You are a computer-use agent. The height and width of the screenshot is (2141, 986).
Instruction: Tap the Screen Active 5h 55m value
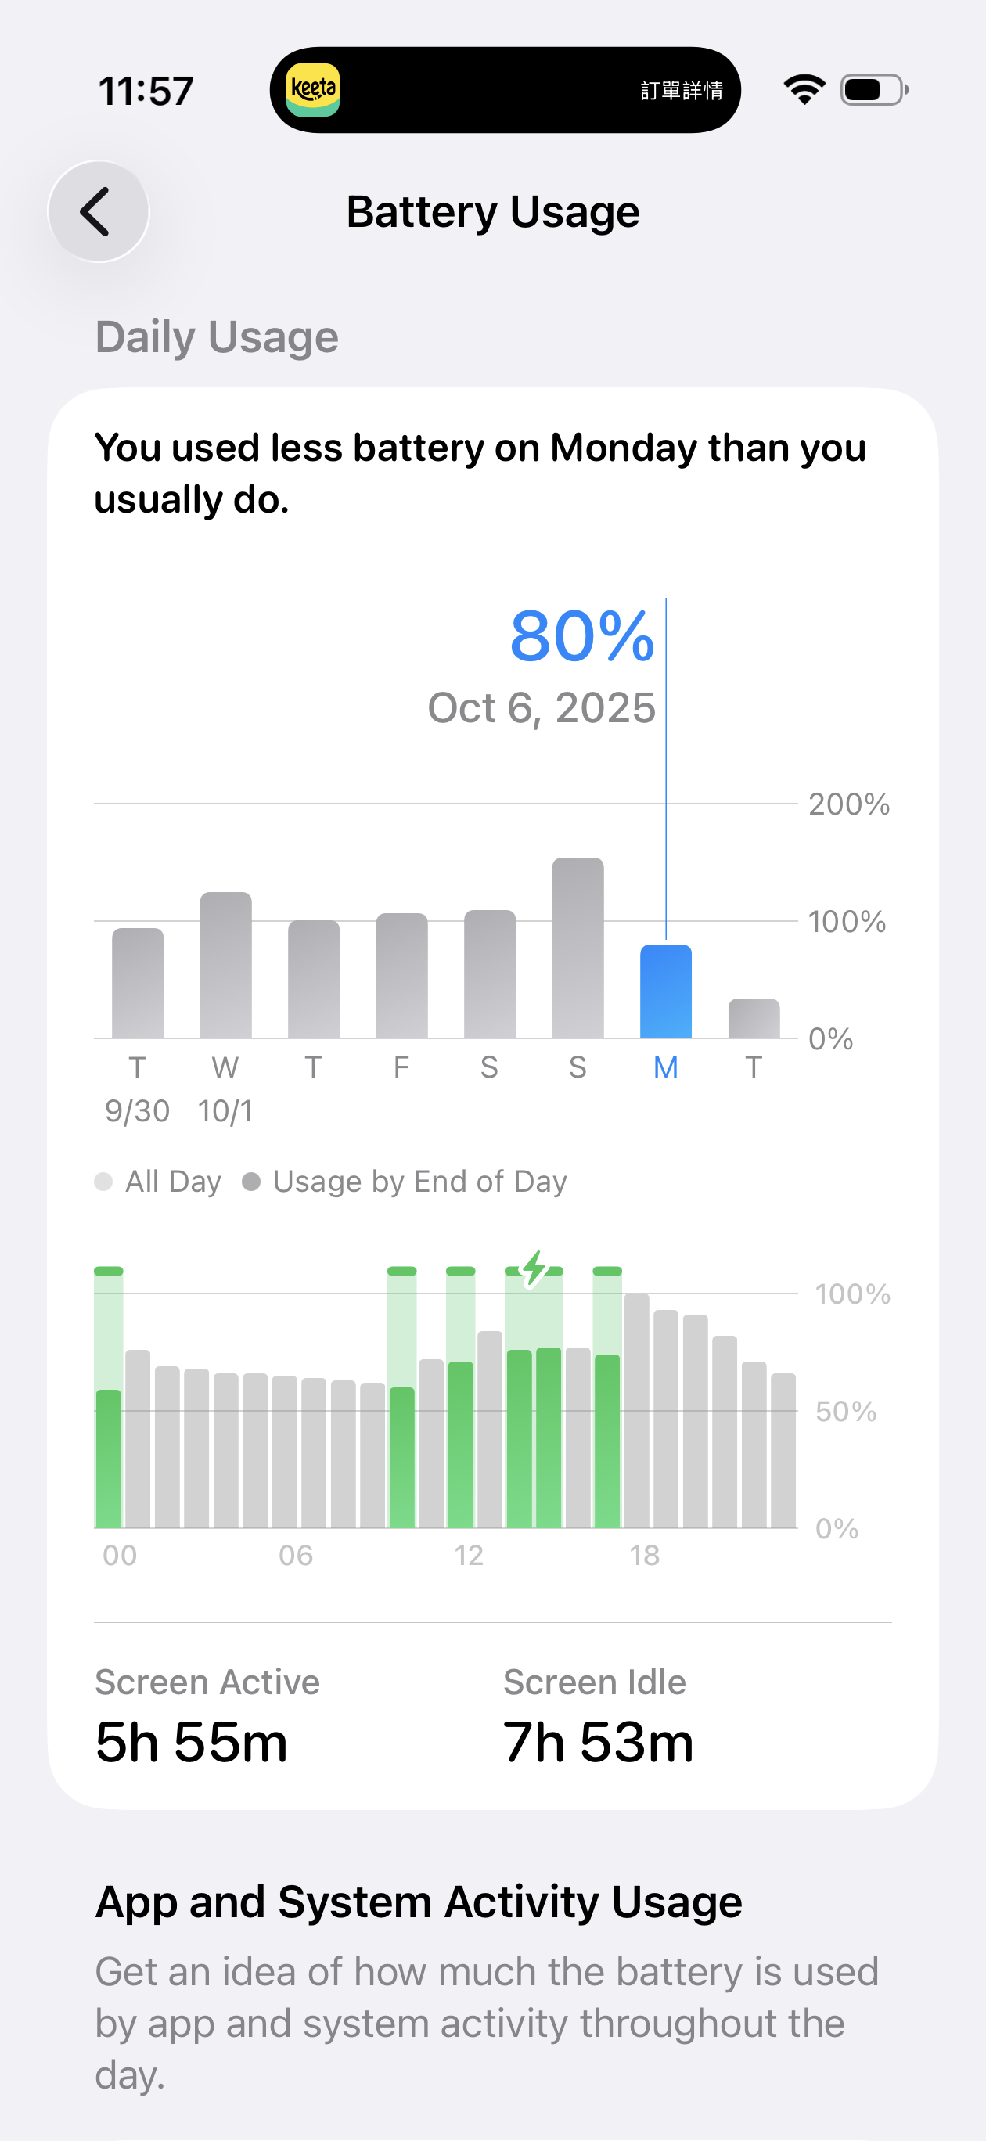coord(191,1741)
